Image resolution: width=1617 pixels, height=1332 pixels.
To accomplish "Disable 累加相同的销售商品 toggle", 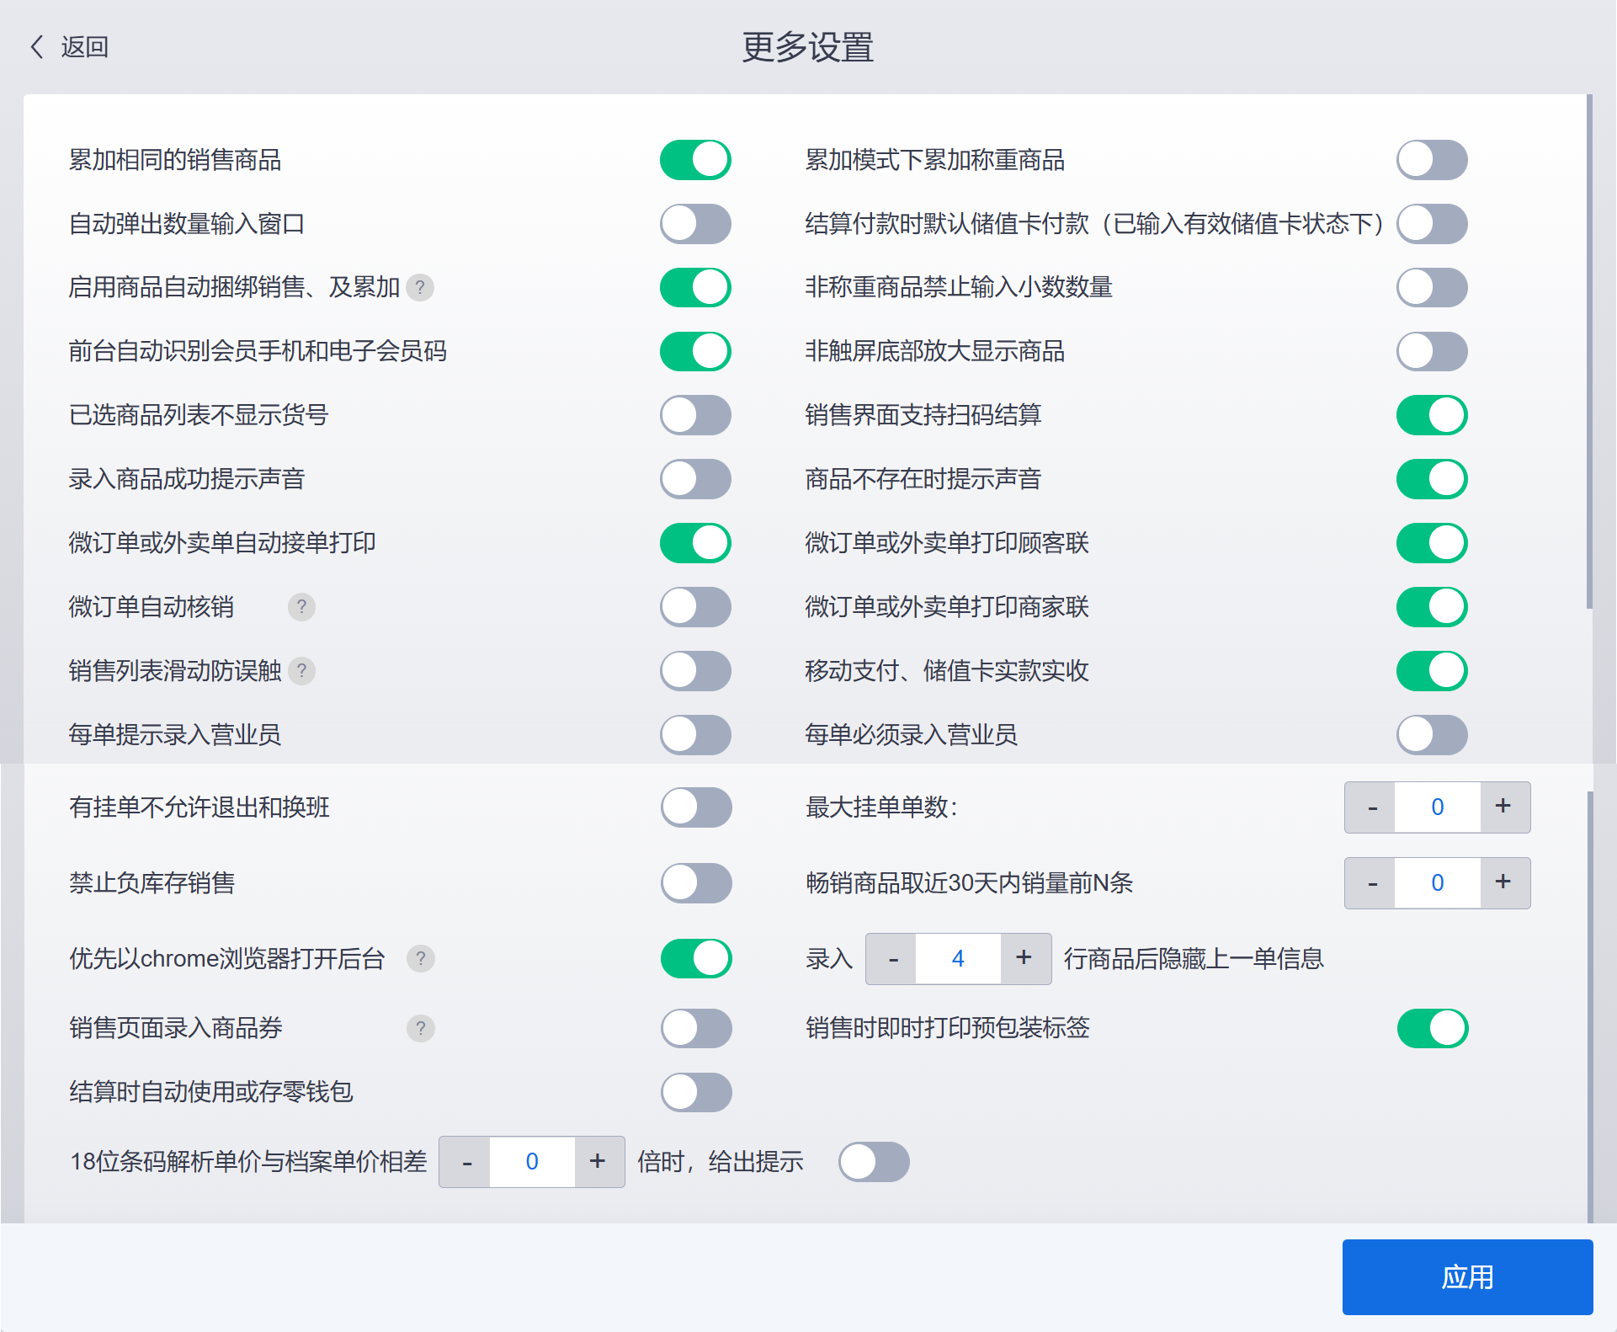I will point(695,160).
